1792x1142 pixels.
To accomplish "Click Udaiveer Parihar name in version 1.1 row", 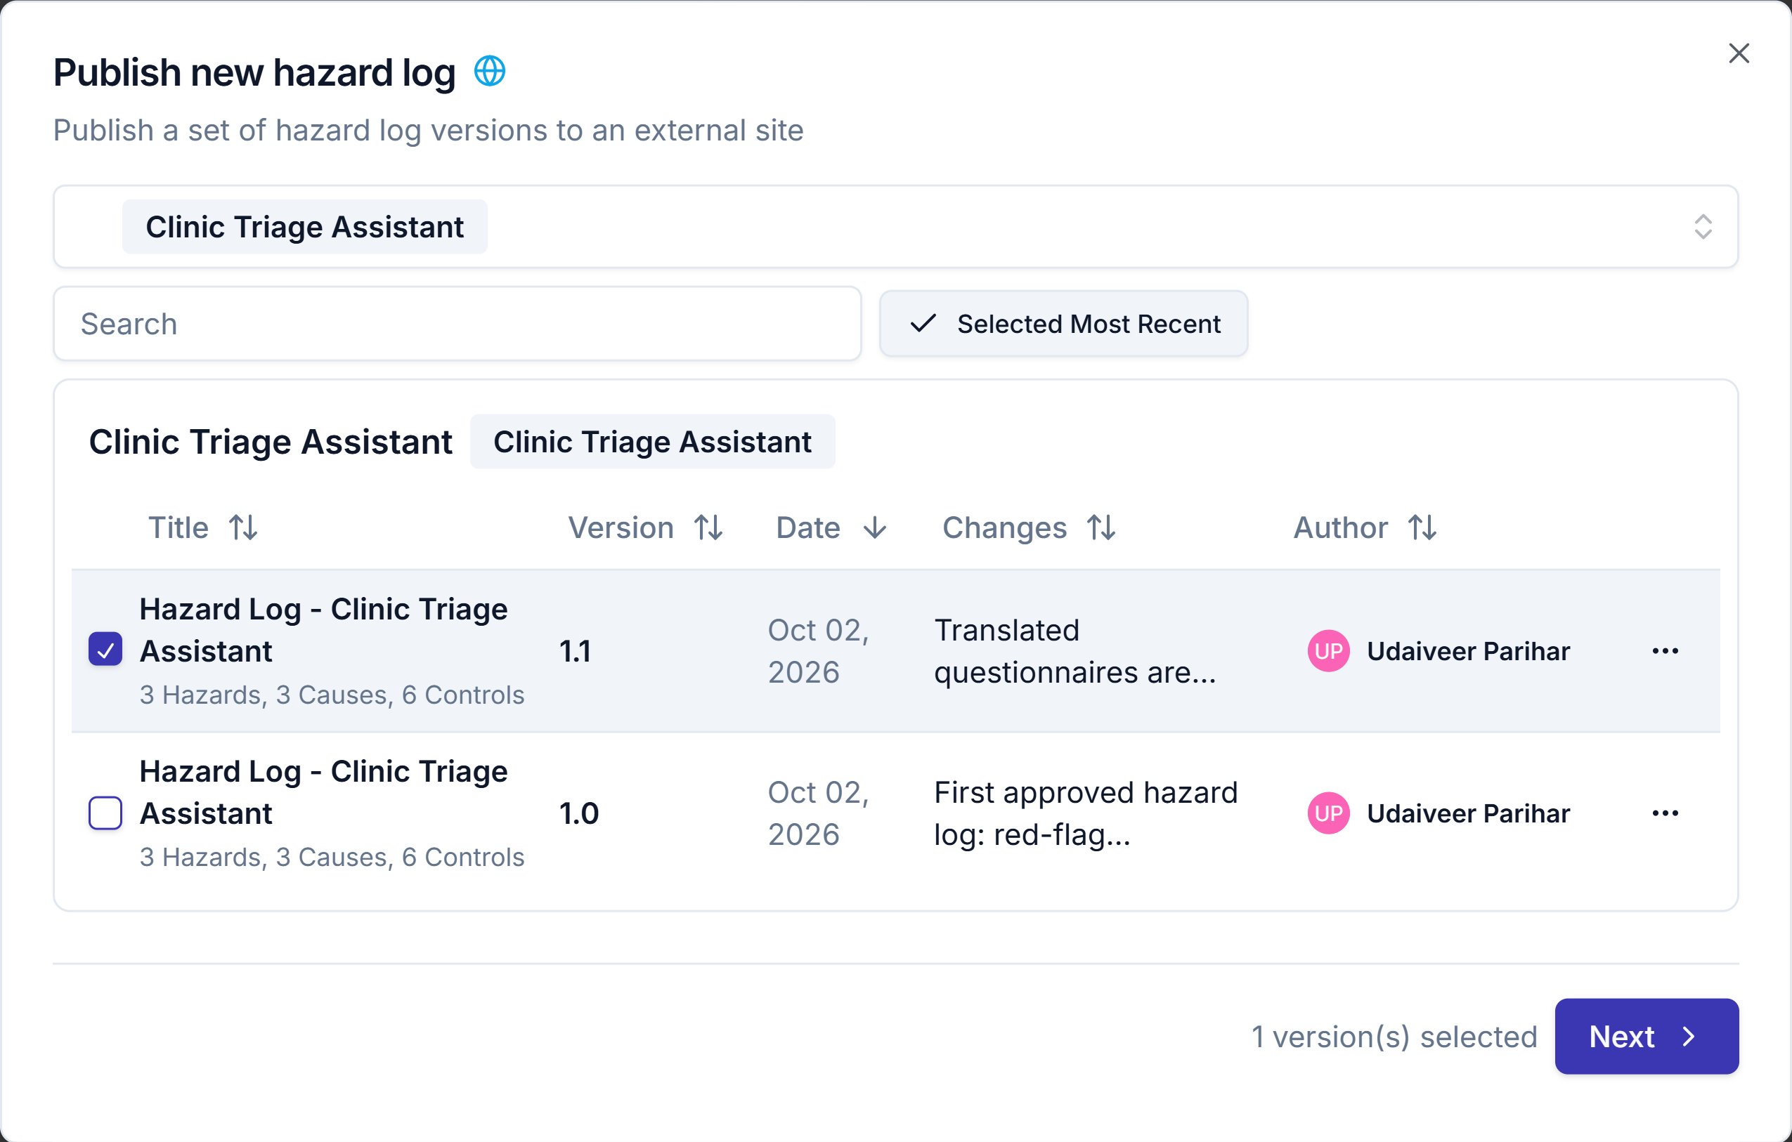I will (x=1468, y=651).
